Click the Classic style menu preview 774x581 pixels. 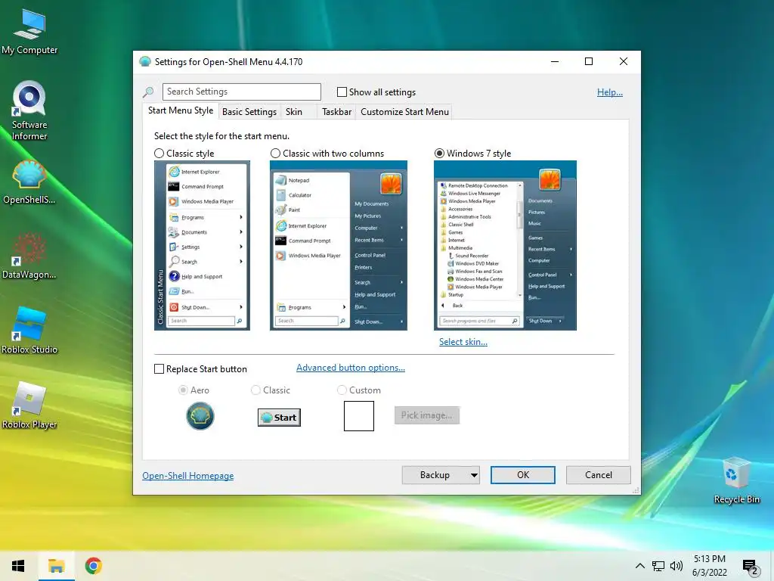tap(202, 245)
